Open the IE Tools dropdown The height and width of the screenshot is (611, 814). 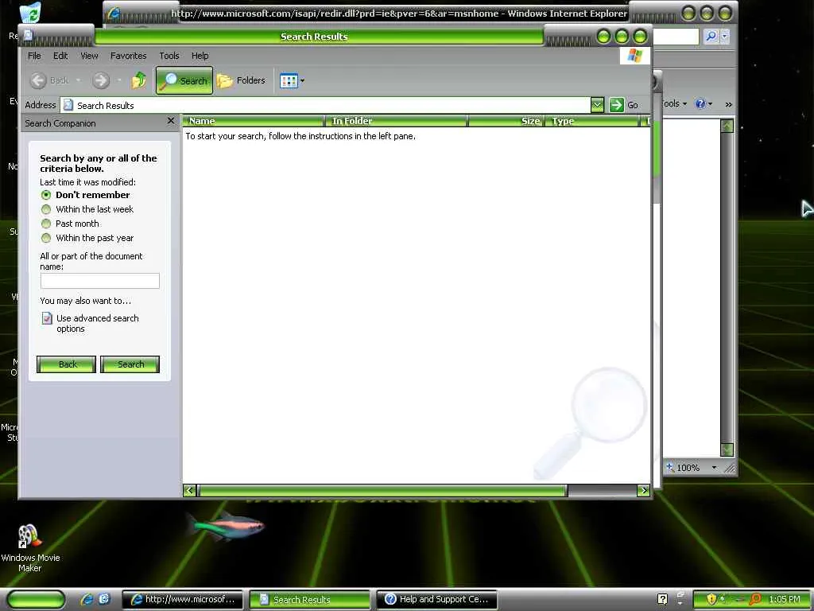coord(674,104)
